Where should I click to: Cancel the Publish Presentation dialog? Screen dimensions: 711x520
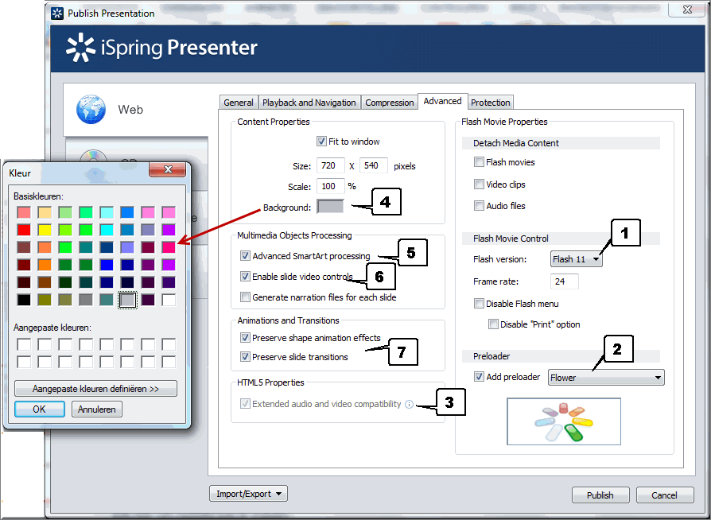coord(665,495)
